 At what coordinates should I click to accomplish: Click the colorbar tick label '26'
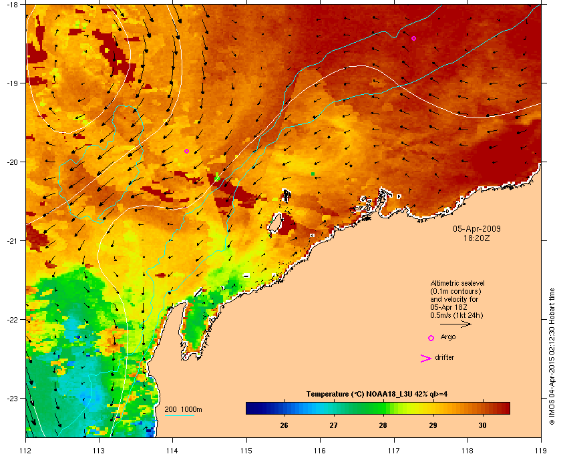click(x=284, y=425)
